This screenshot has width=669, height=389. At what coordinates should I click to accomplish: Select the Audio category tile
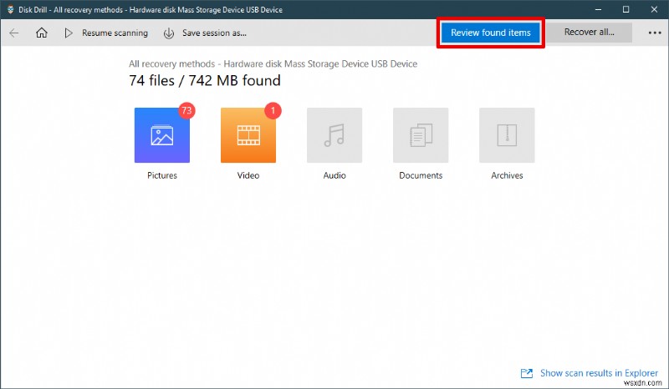click(x=334, y=135)
